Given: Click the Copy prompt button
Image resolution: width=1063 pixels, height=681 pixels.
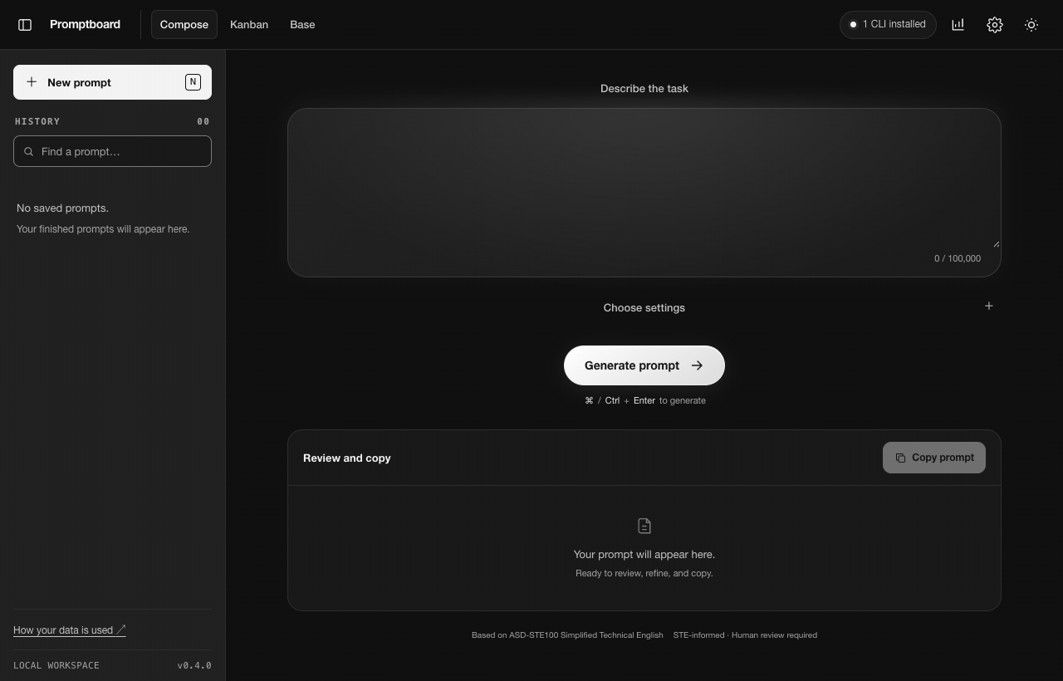Looking at the screenshot, I should point(934,458).
